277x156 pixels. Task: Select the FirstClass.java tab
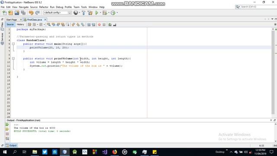click(x=35, y=19)
